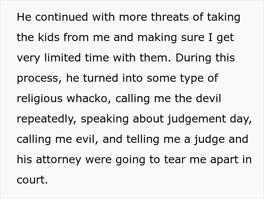
Task: Click the word "repeatedly," in sixth line
Action: 47,119
